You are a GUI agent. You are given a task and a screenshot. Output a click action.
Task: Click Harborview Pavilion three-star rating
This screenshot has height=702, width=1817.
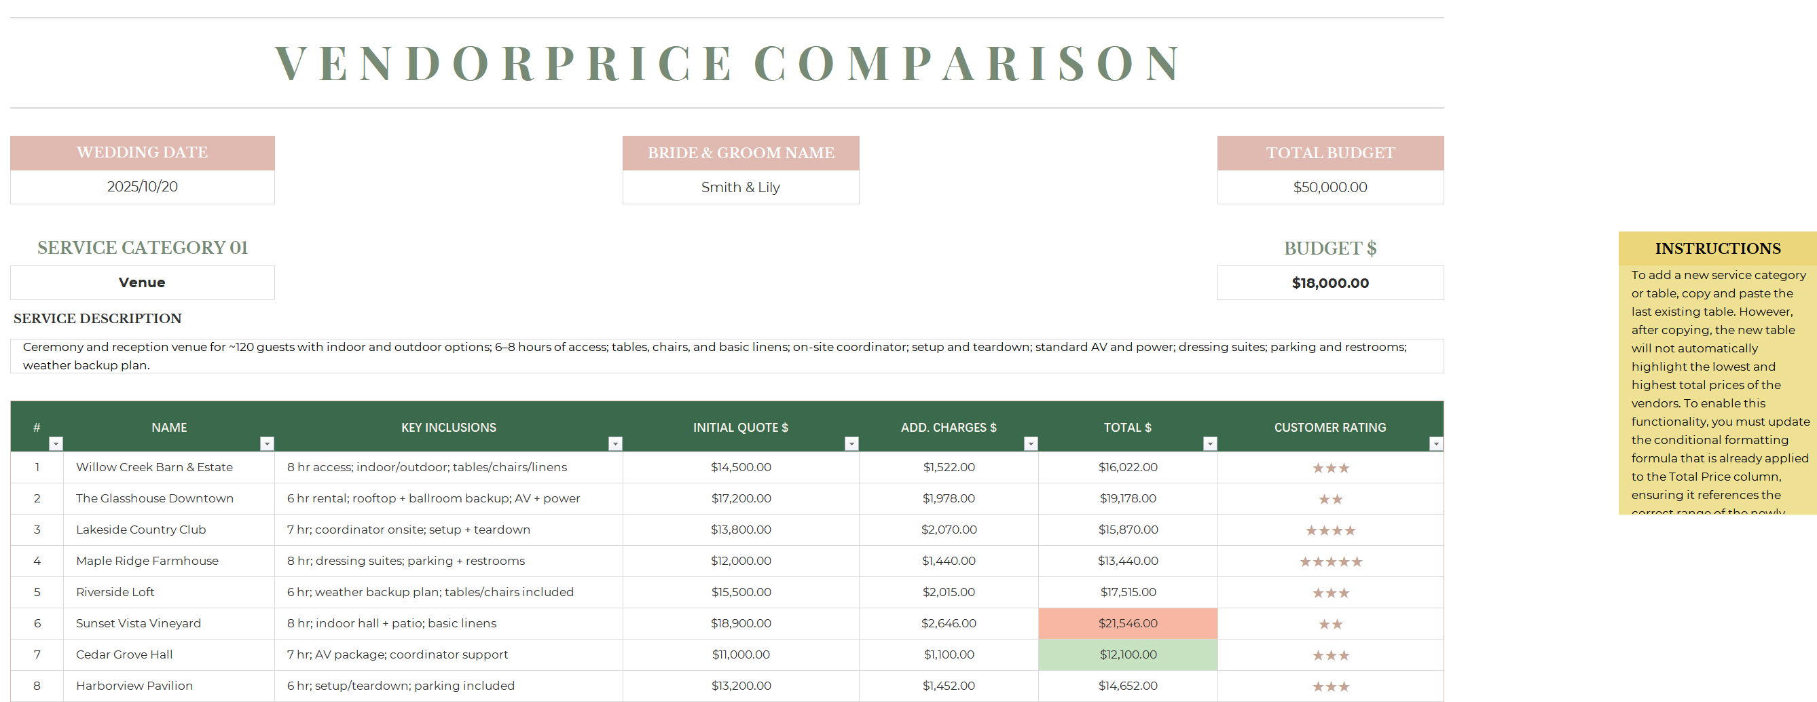coord(1330,686)
